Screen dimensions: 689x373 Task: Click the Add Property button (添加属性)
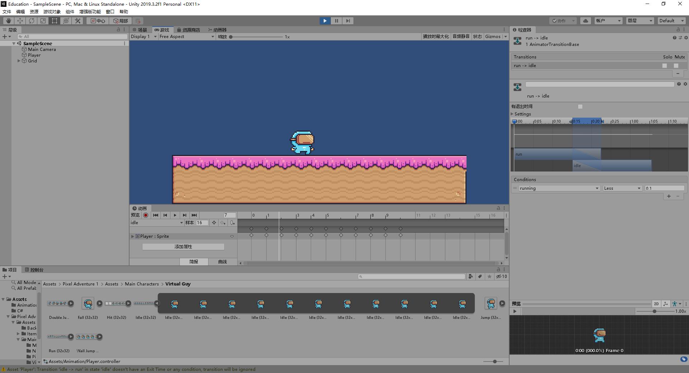[x=183, y=247]
